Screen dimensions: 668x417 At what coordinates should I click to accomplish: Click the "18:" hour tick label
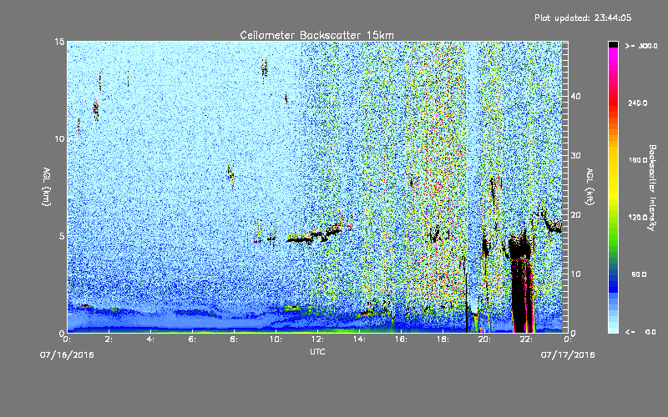[443, 339]
